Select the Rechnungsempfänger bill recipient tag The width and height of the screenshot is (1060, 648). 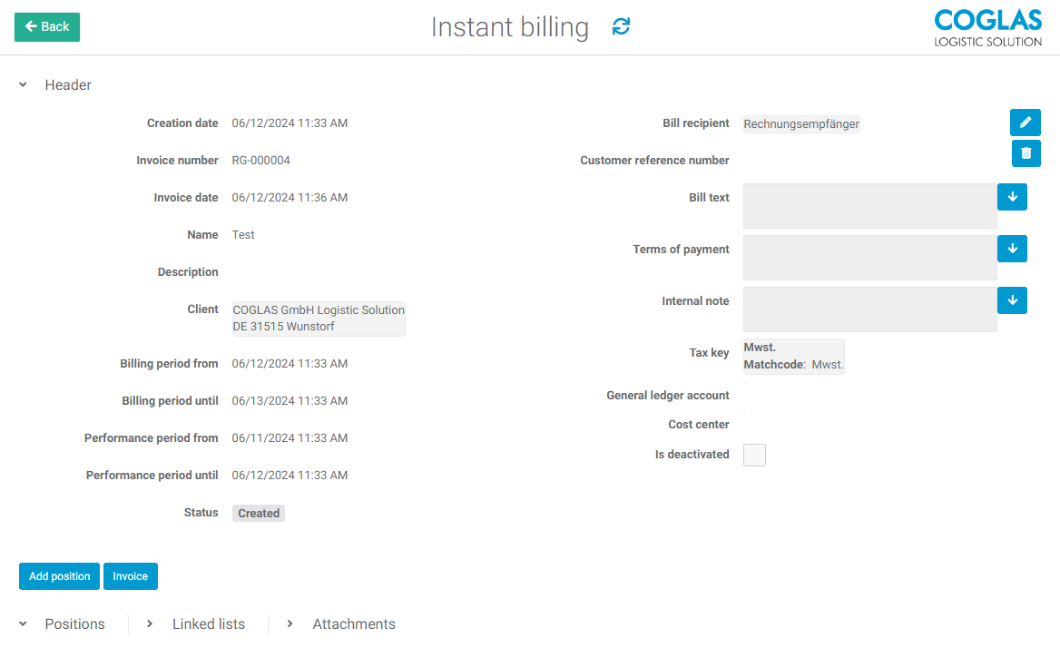(x=801, y=124)
